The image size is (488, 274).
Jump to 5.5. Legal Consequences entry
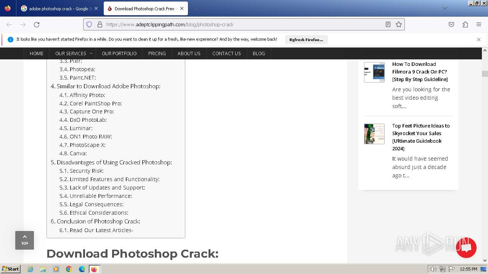[x=91, y=204]
